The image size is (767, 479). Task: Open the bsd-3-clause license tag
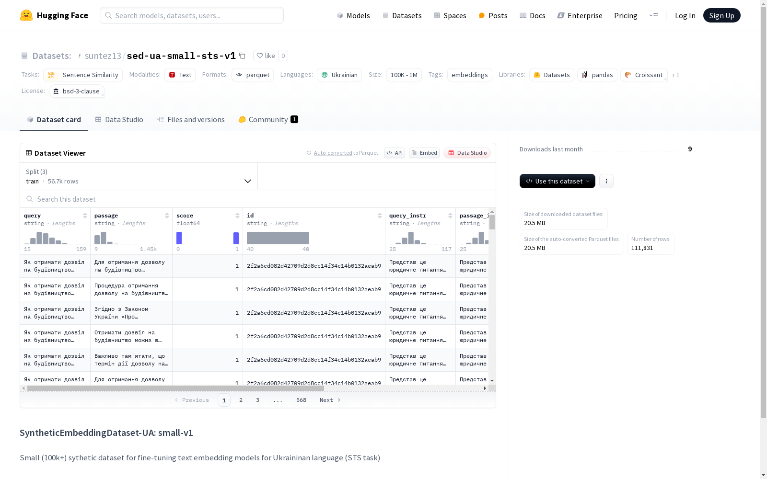(77, 91)
